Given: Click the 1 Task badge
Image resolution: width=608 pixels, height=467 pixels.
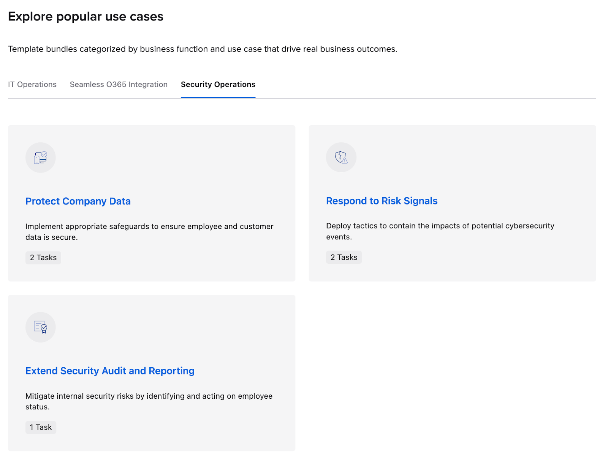Looking at the screenshot, I should click(41, 427).
